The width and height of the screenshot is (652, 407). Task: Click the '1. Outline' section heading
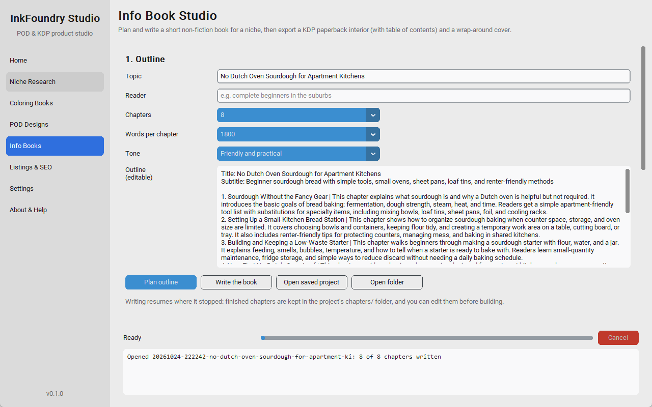[145, 59]
